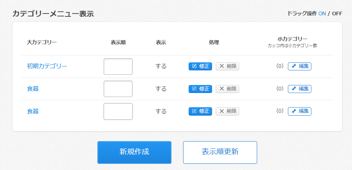Open the last 食器 category link
The image size is (352, 170).
click(x=33, y=111)
